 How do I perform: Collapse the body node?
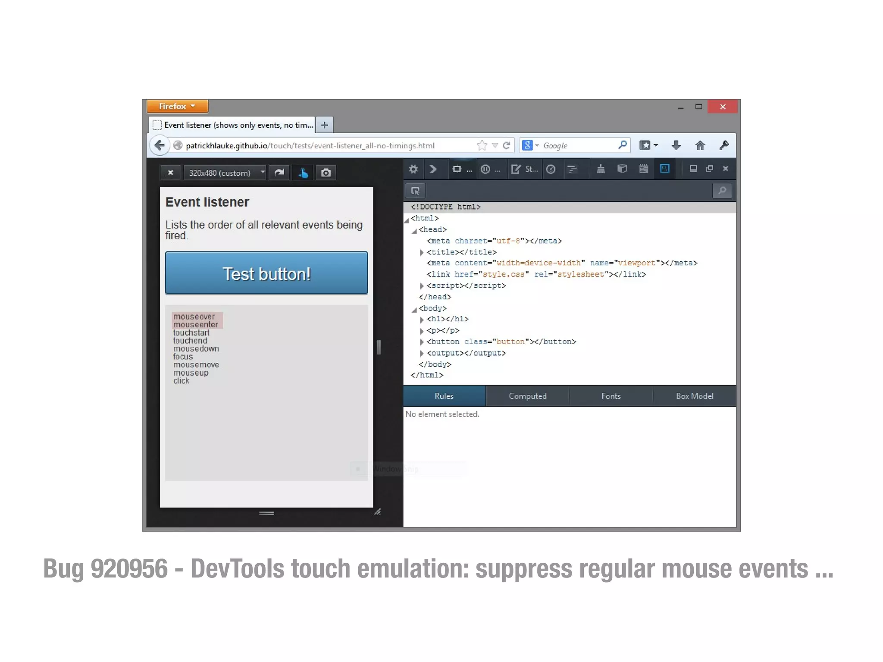[414, 310]
